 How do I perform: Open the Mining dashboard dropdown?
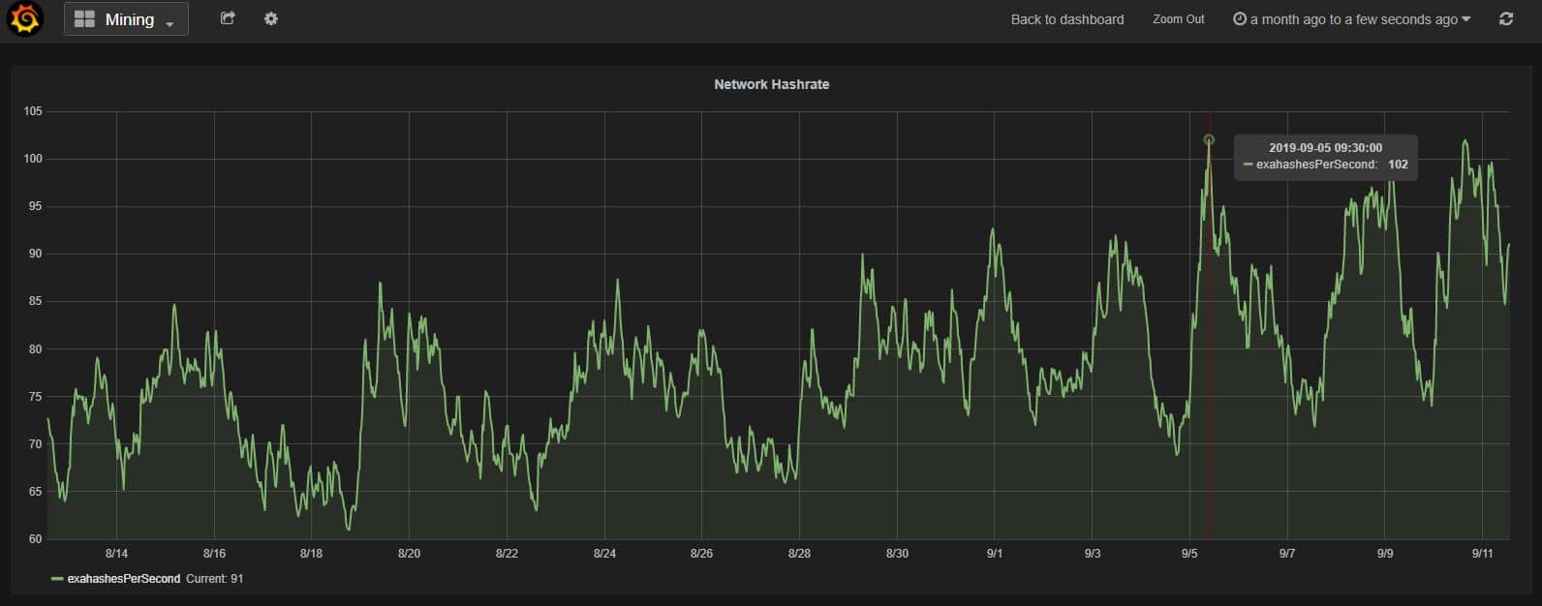pos(126,19)
